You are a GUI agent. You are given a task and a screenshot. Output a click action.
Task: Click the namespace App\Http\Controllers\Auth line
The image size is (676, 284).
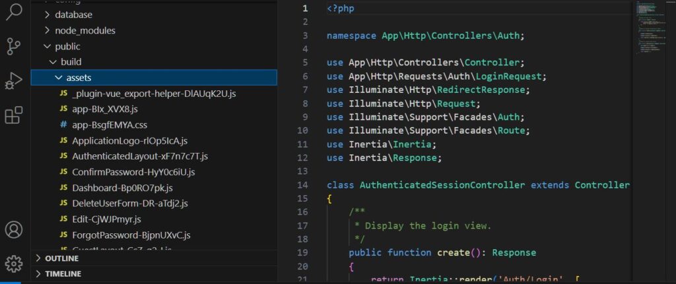426,36
